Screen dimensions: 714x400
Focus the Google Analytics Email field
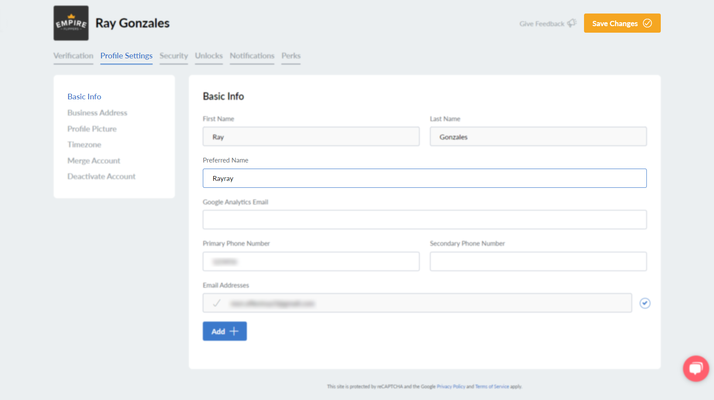(424, 220)
